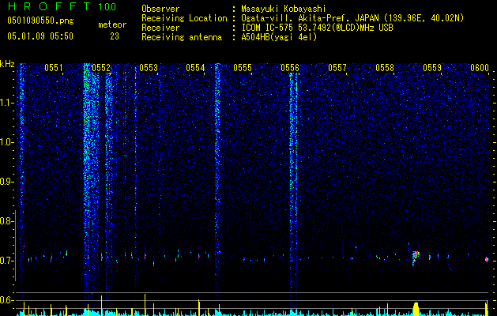The image size is (497, 316).
Task: Click the A504HB(yagi 4el) antenna text
Action: click(279, 37)
